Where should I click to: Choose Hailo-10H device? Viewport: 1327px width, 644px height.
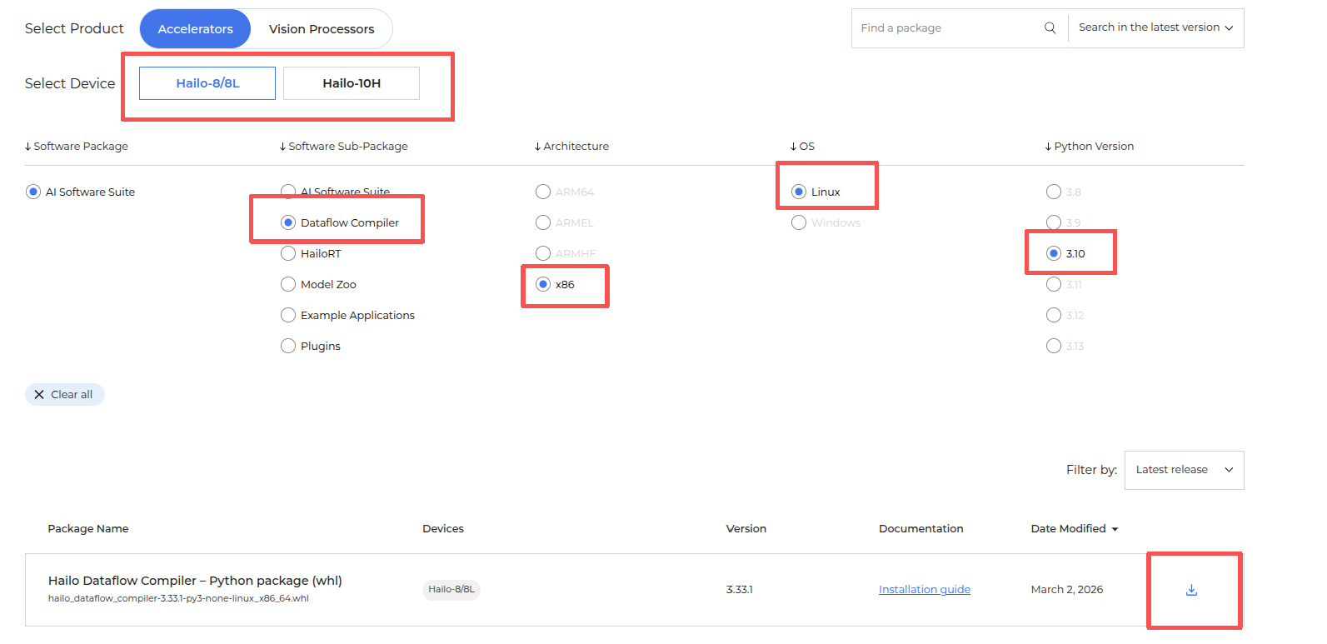pyautogui.click(x=352, y=83)
